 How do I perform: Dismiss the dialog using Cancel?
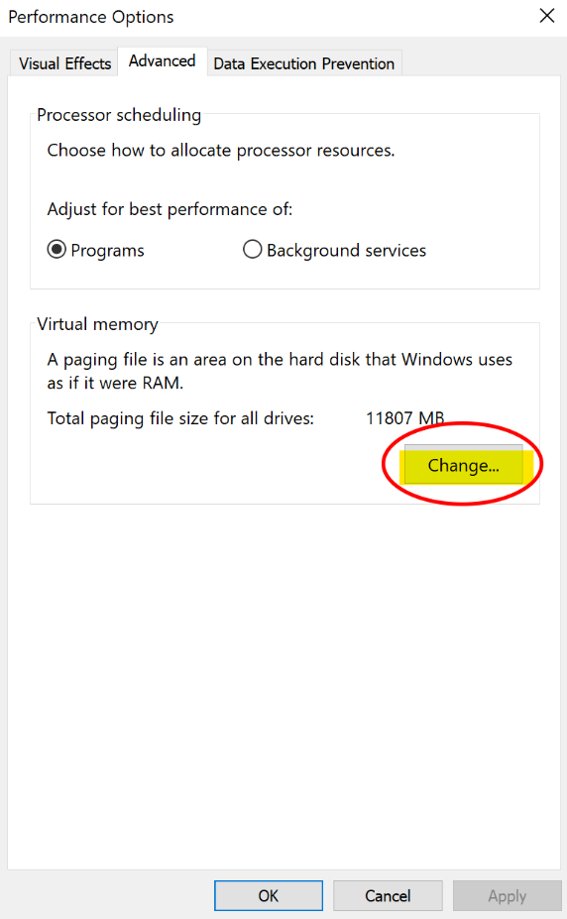tap(388, 895)
